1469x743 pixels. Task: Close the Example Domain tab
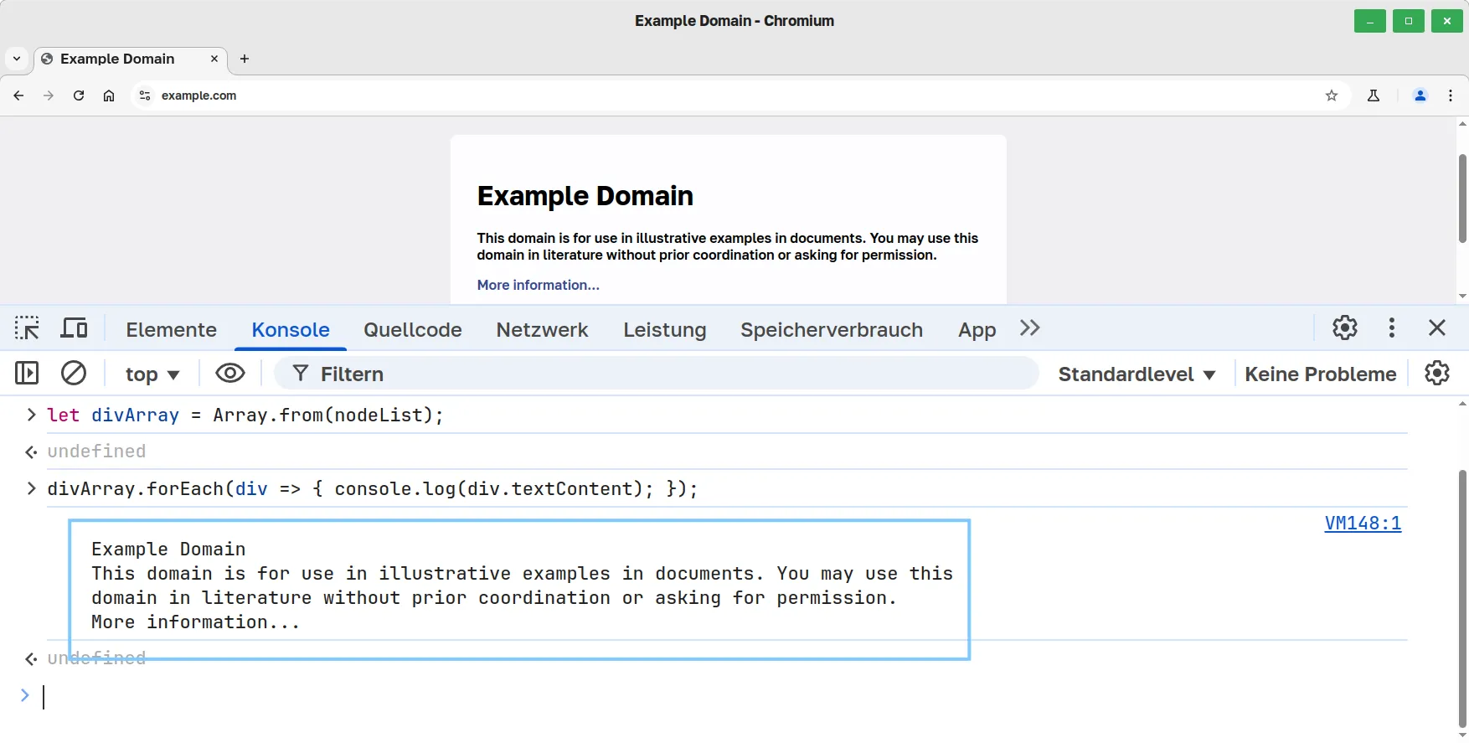coord(214,59)
